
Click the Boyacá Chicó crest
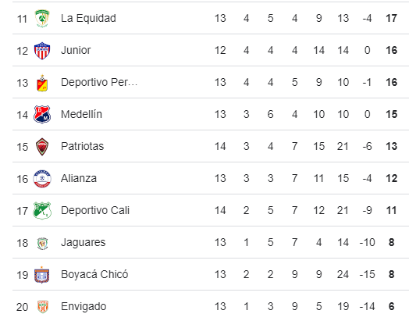pyautogui.click(x=42, y=275)
